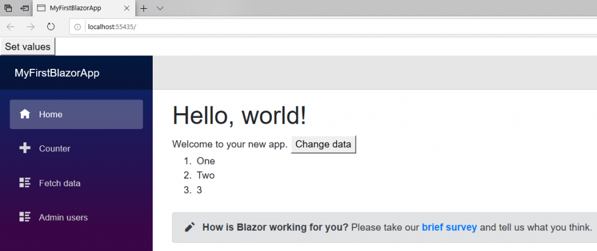Close the MyFirstBlazorApp tab
The height and width of the screenshot is (251, 597).
pos(127,8)
